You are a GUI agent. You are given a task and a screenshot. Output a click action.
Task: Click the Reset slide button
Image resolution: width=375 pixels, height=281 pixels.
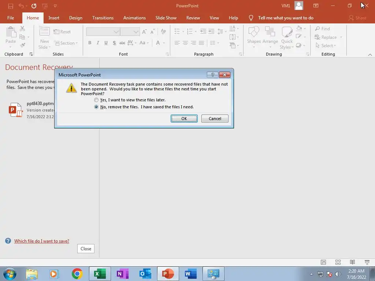point(62,31)
